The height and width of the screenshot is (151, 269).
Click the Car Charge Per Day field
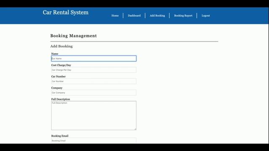(94, 70)
